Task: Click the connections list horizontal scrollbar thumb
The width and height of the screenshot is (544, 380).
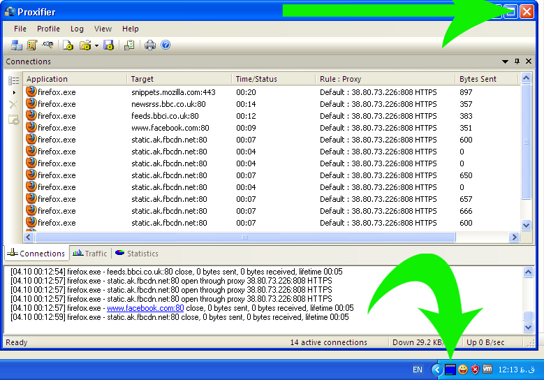Action: coord(245,237)
